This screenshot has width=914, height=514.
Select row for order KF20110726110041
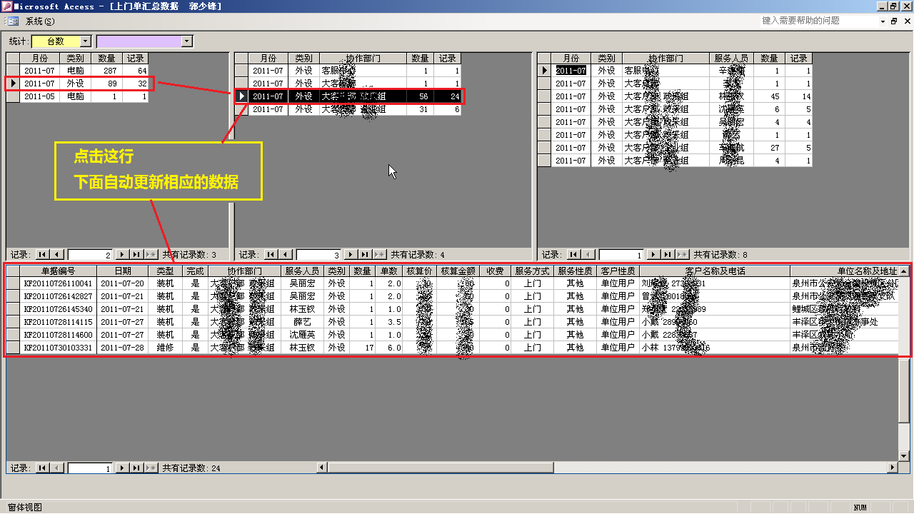point(13,283)
